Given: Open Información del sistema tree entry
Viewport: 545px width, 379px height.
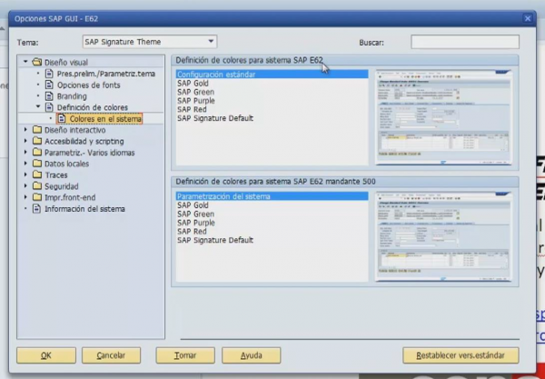Looking at the screenshot, I should point(84,209).
